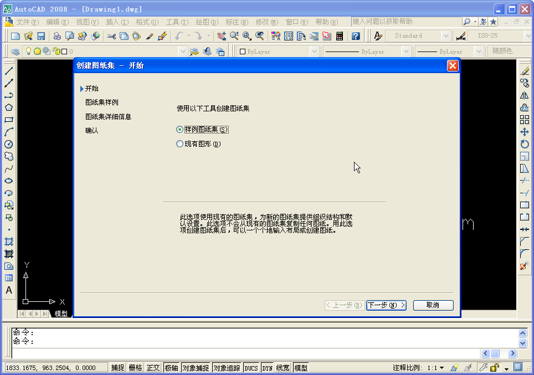Open the 注释比例 1:1 scale dropdown
This screenshot has height=375, width=534.
click(x=441, y=367)
